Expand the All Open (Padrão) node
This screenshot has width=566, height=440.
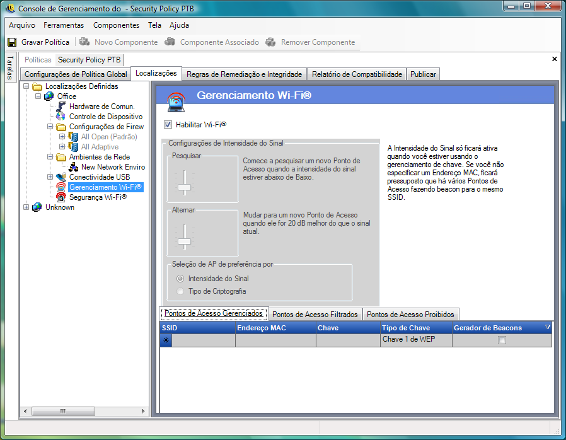pos(62,136)
